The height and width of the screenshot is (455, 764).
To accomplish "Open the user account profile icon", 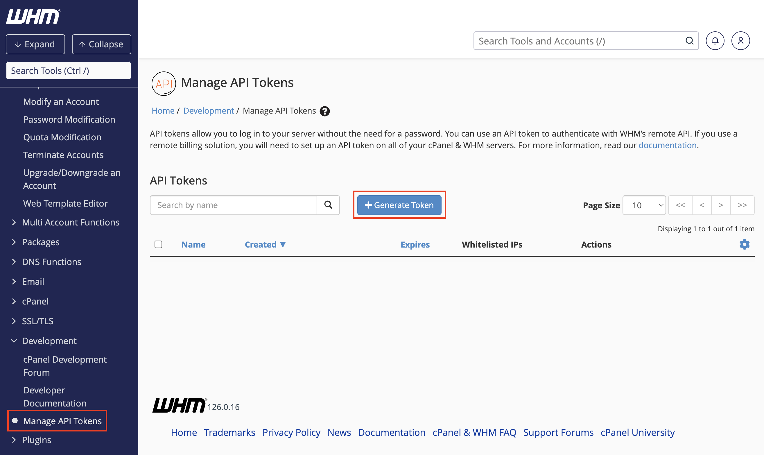I will [740, 41].
